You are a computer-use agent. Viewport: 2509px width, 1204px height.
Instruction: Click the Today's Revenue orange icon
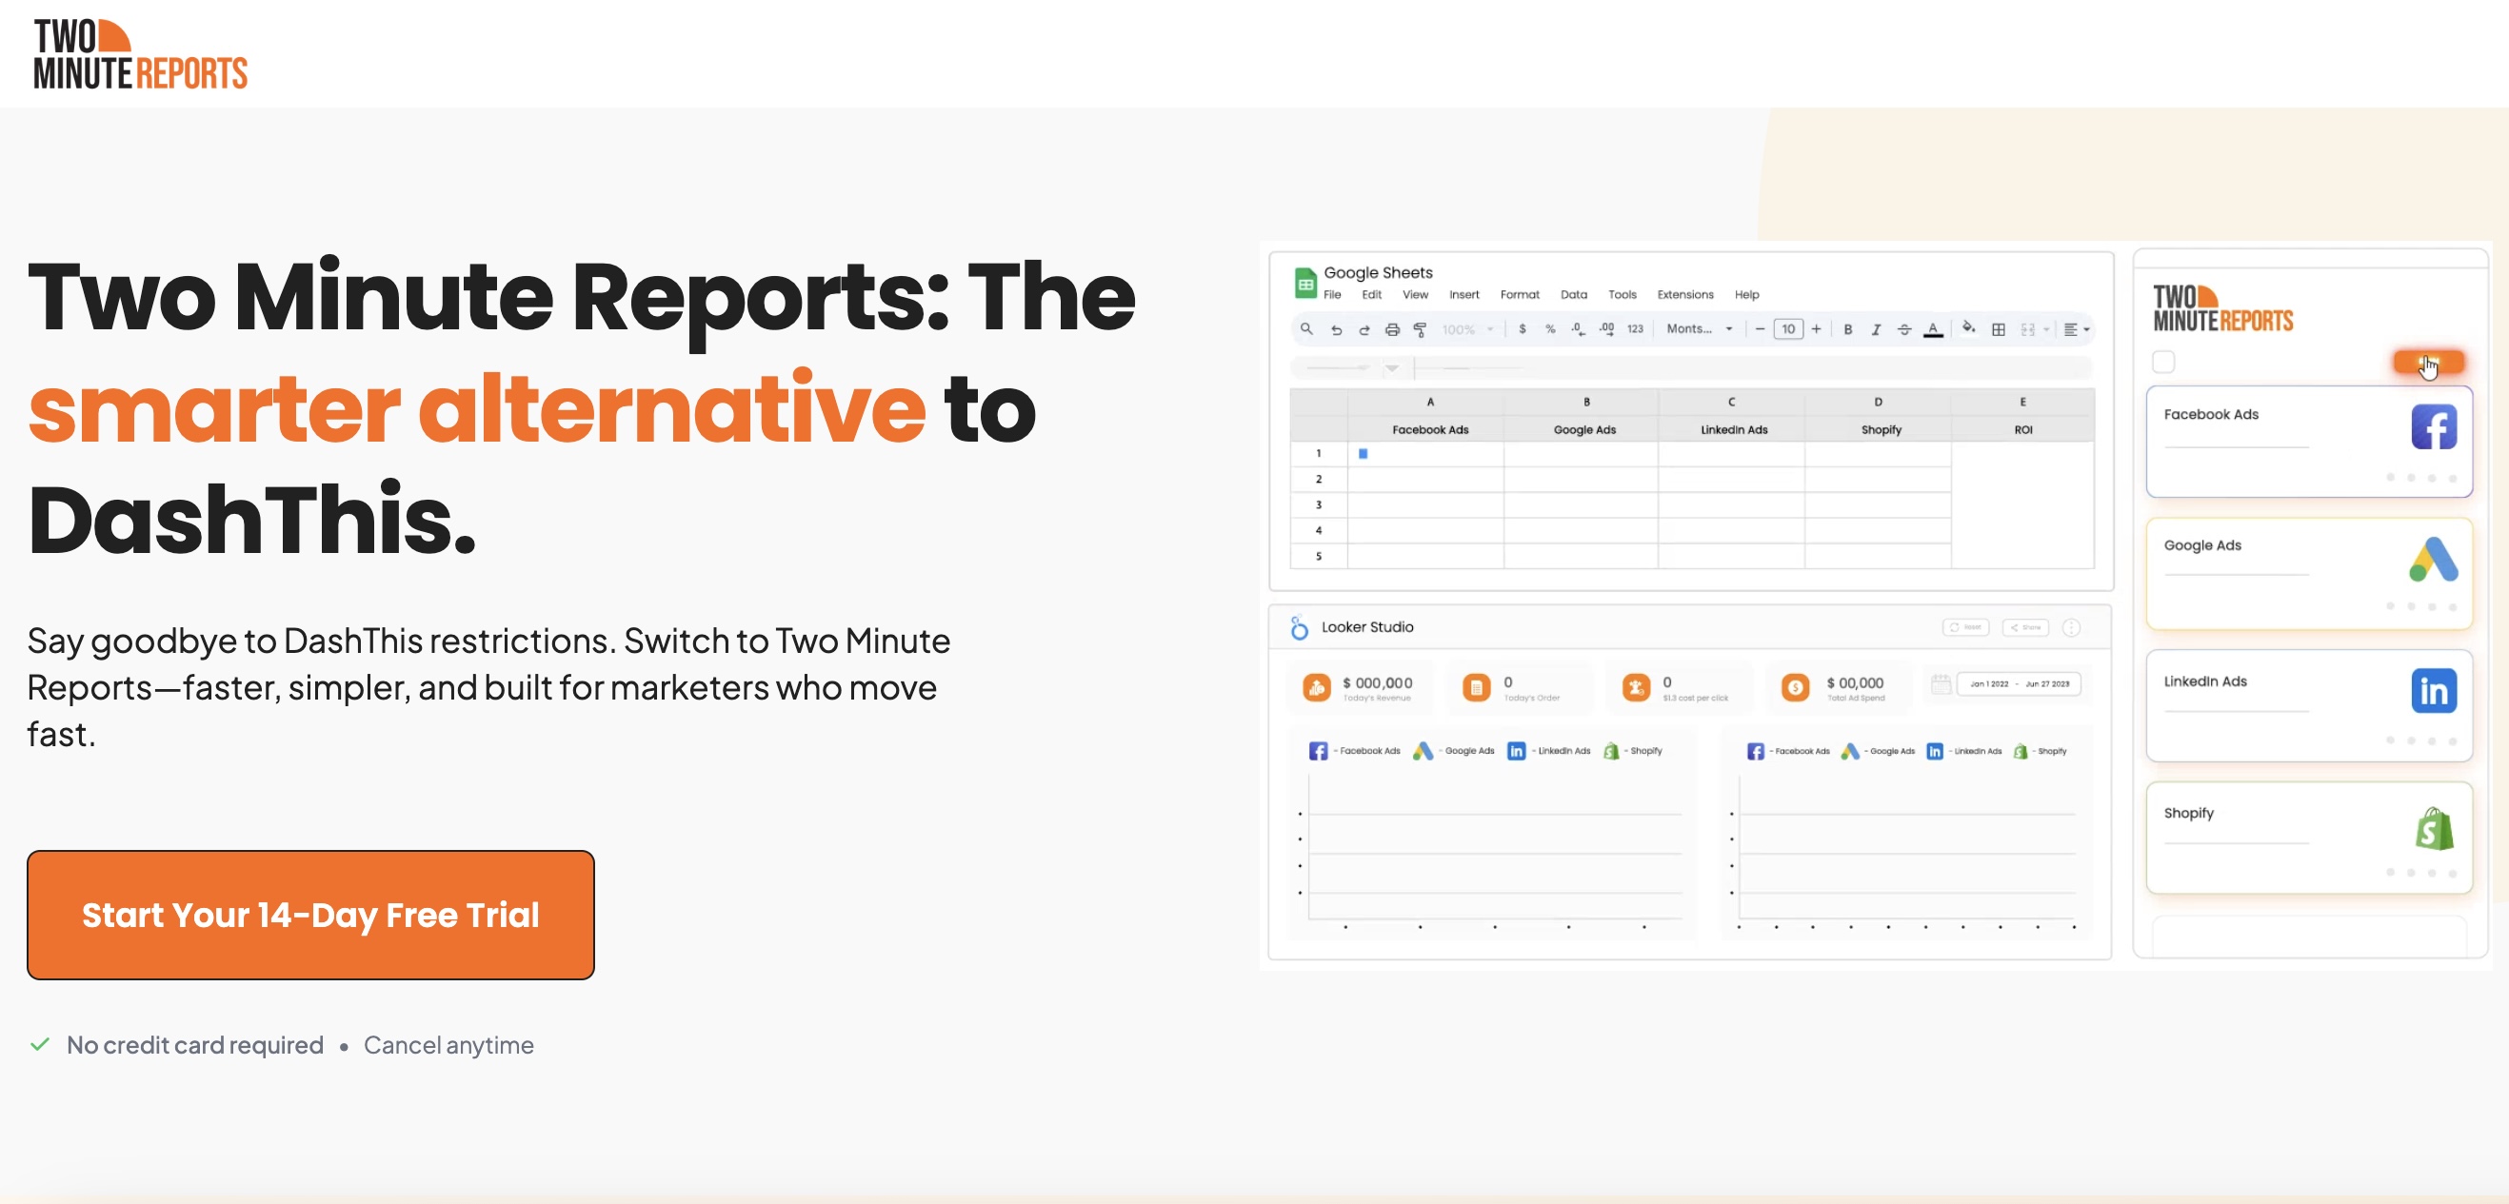[1317, 687]
